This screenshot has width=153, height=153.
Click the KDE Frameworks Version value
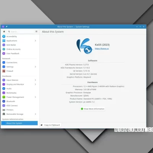(x=86, y=68)
